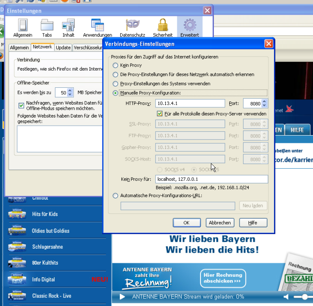313x306 pixels.
Task: Select the Datenschutz mask icon
Action: tap(132, 28)
